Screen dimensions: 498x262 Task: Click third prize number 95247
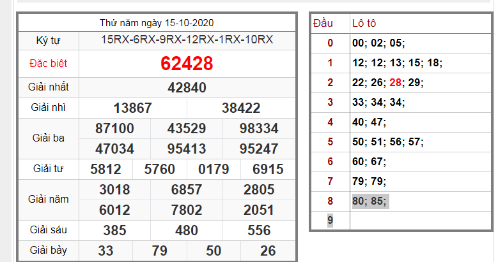click(259, 149)
